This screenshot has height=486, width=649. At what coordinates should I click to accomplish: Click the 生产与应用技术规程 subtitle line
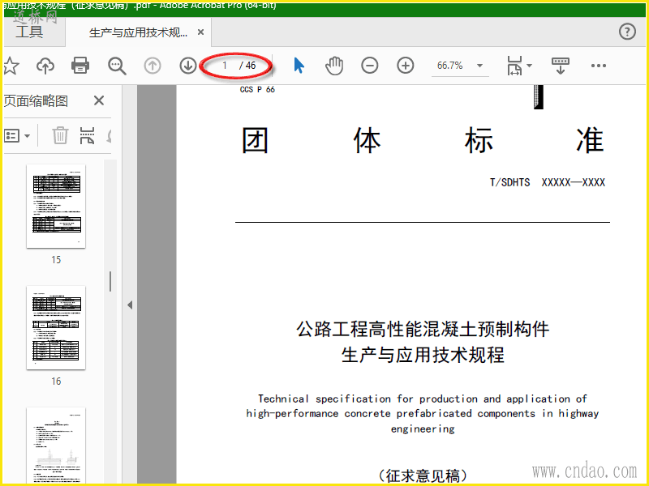(x=423, y=355)
